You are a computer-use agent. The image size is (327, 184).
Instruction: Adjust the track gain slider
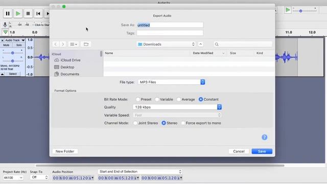(x=12, y=53)
